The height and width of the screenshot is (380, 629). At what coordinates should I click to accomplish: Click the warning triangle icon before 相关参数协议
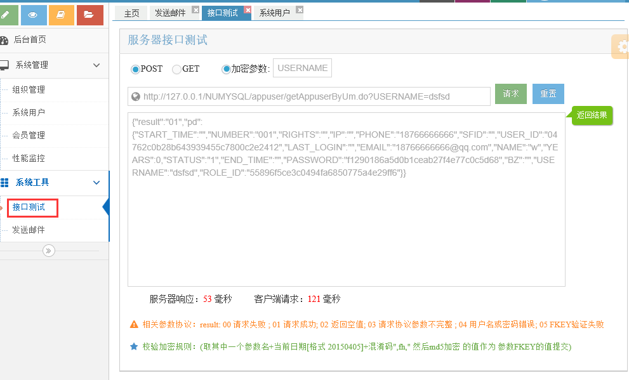tap(134, 325)
